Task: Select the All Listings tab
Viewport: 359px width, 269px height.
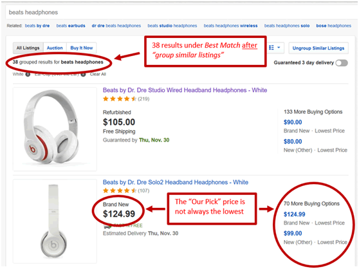Action: coord(28,48)
